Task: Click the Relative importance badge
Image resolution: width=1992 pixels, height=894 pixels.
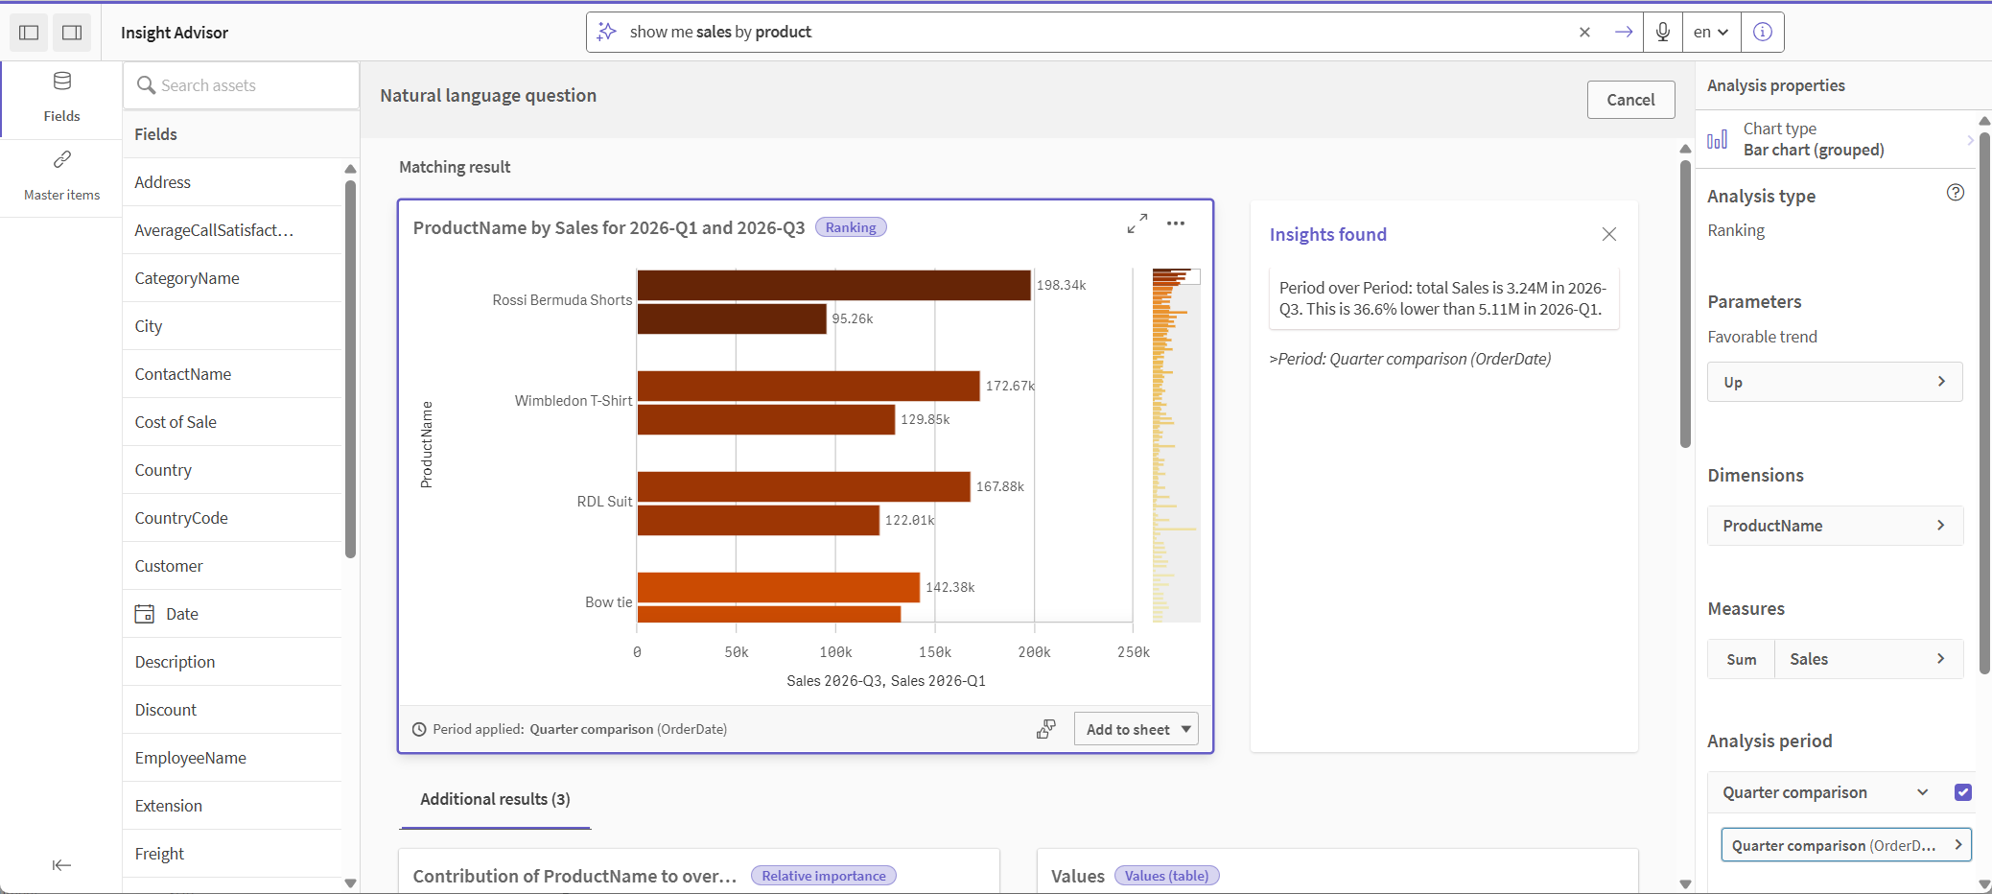Action: click(x=824, y=876)
